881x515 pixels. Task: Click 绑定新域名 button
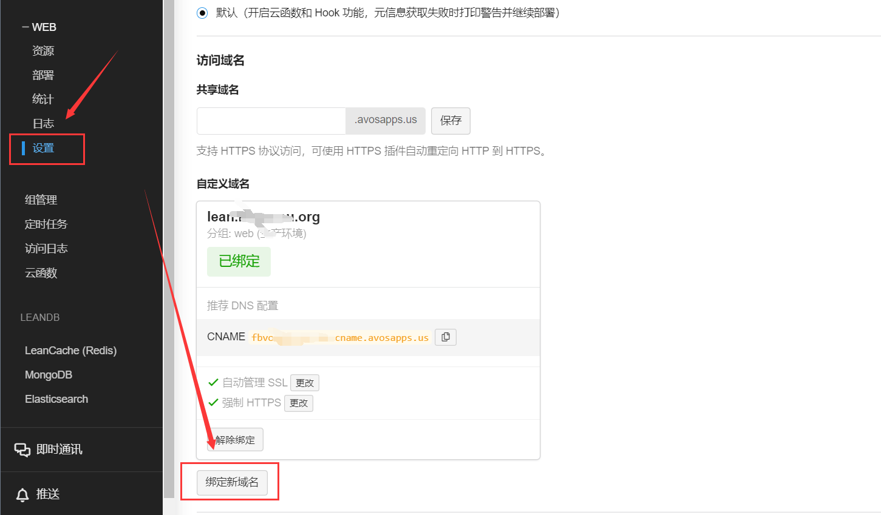point(232,482)
